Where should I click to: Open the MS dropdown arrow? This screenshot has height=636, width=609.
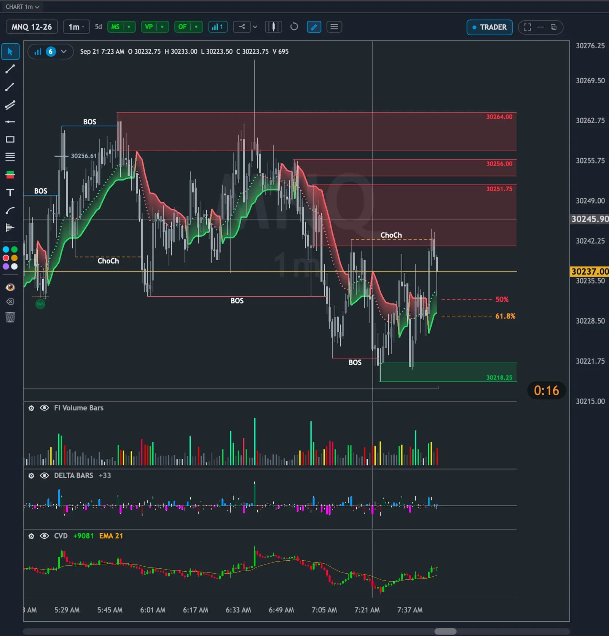click(x=129, y=27)
